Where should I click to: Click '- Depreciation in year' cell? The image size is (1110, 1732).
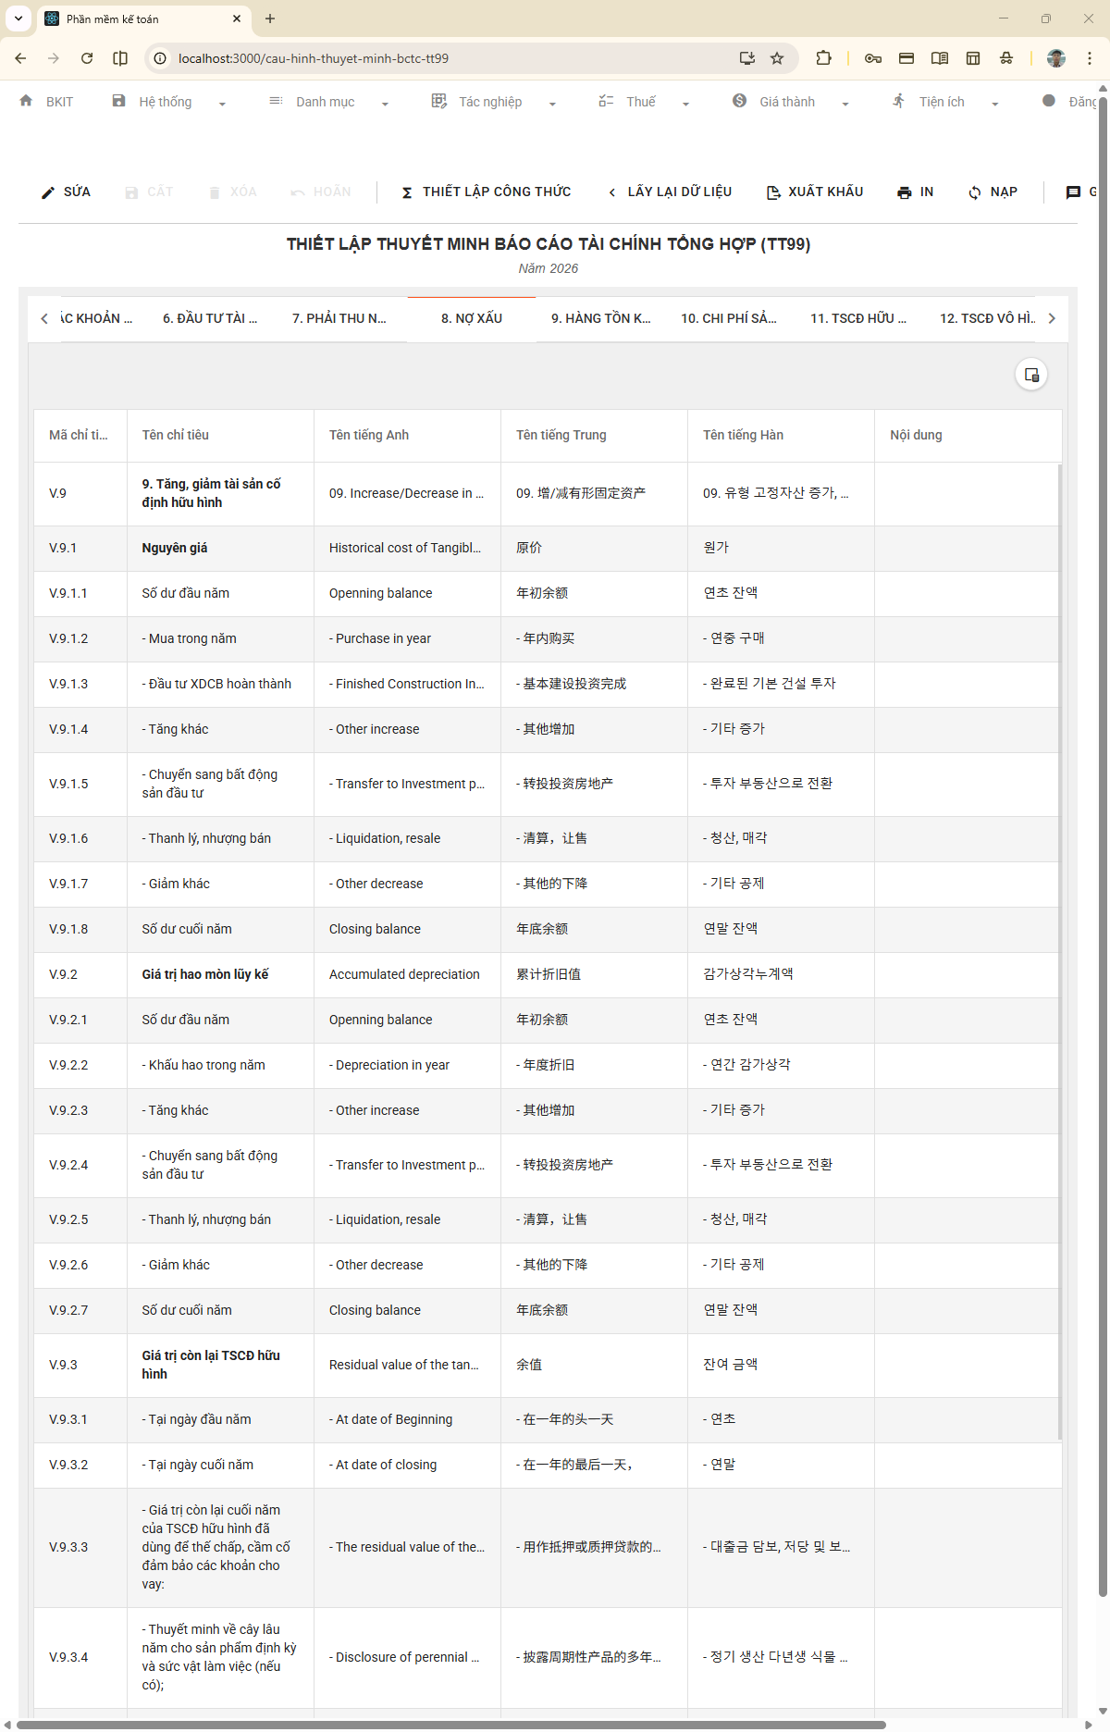pyautogui.click(x=407, y=1065)
